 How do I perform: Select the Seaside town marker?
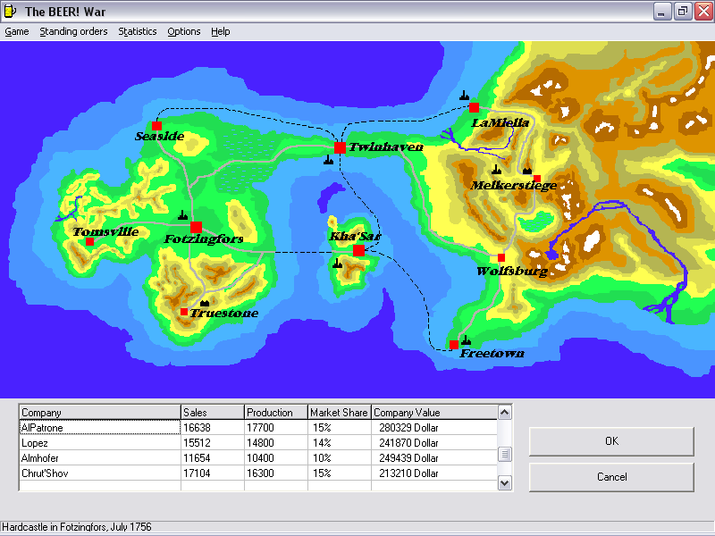(156, 125)
